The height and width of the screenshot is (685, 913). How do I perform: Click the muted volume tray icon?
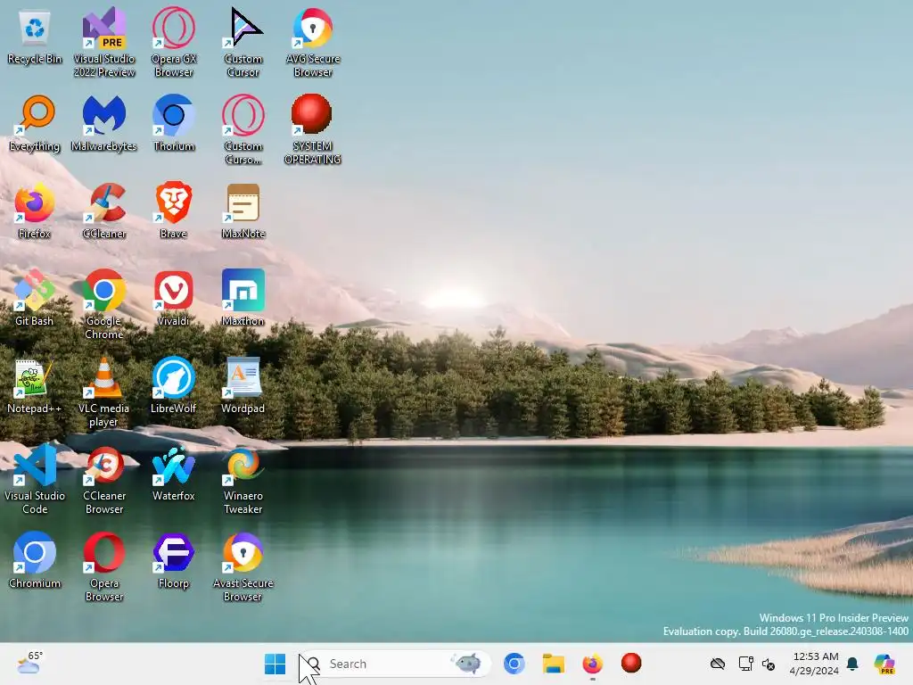(768, 664)
